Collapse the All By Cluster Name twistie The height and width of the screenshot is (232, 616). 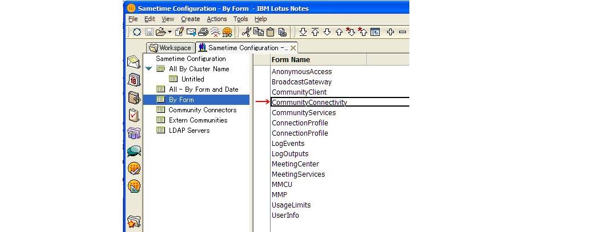[148, 69]
